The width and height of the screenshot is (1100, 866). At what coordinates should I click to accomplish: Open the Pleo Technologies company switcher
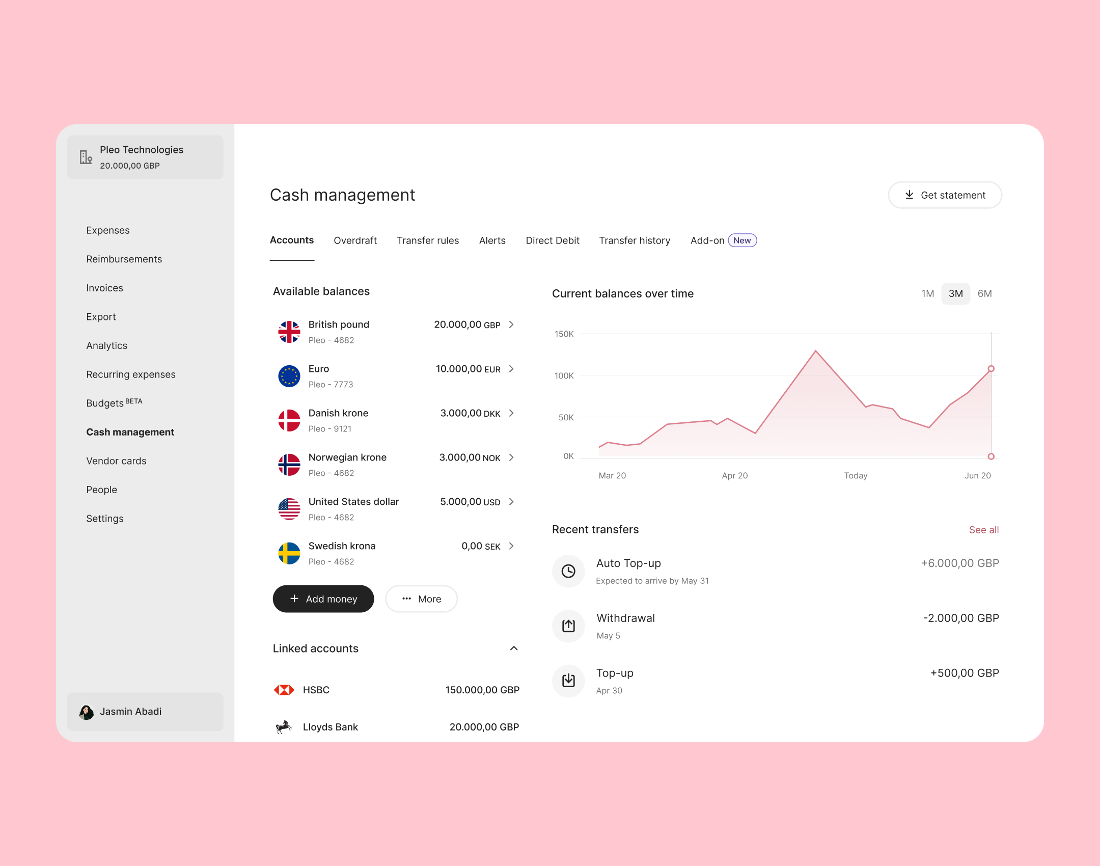point(145,157)
